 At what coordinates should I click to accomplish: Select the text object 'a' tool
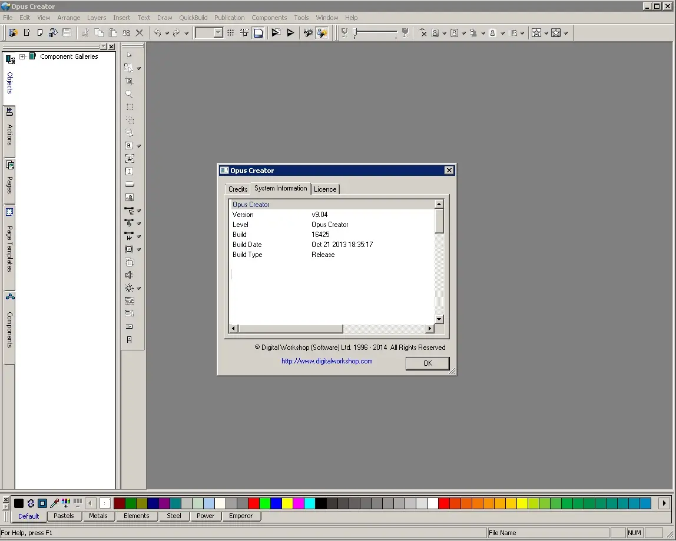click(x=128, y=145)
